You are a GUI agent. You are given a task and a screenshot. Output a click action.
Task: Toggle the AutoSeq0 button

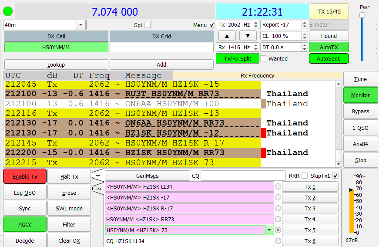tap(329, 58)
